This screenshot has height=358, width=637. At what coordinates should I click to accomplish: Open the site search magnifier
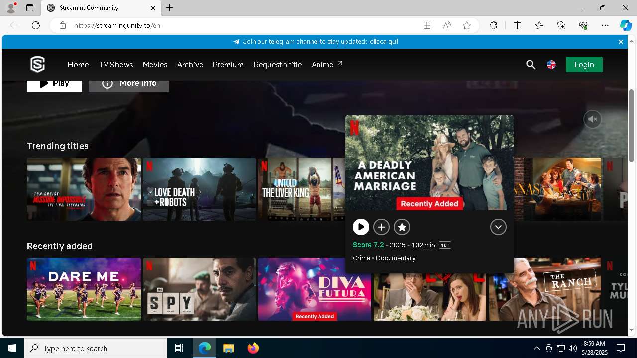tap(531, 65)
